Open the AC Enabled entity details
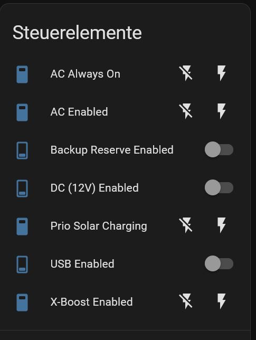 [x=79, y=112]
